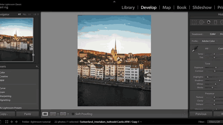Select the Graduated Filter tool
The width and height of the screenshot is (223, 125).
216,22
